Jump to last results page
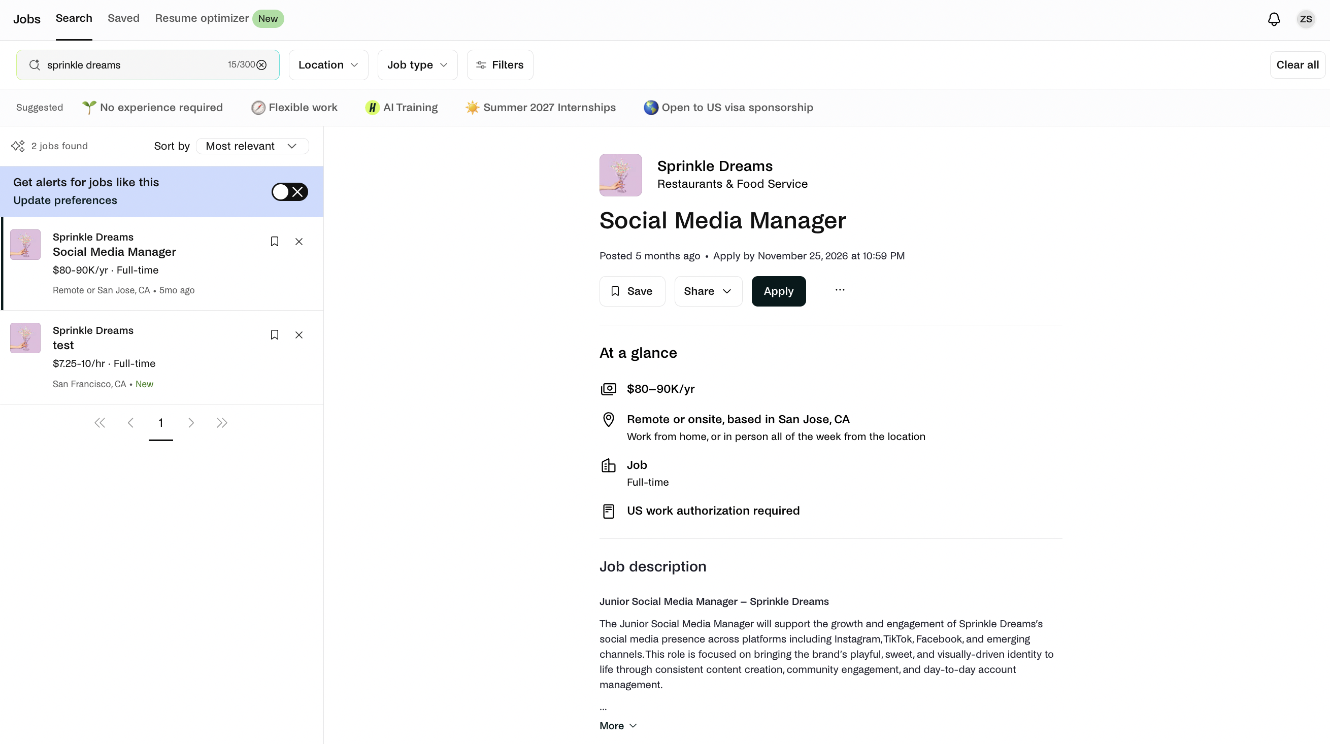The height and width of the screenshot is (744, 1330). tap(222, 423)
